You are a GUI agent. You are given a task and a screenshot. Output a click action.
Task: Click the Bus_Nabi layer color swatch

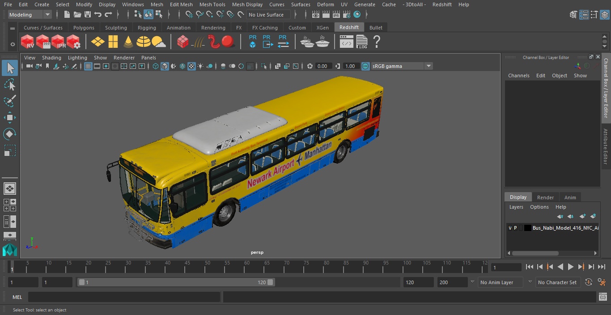coord(528,228)
